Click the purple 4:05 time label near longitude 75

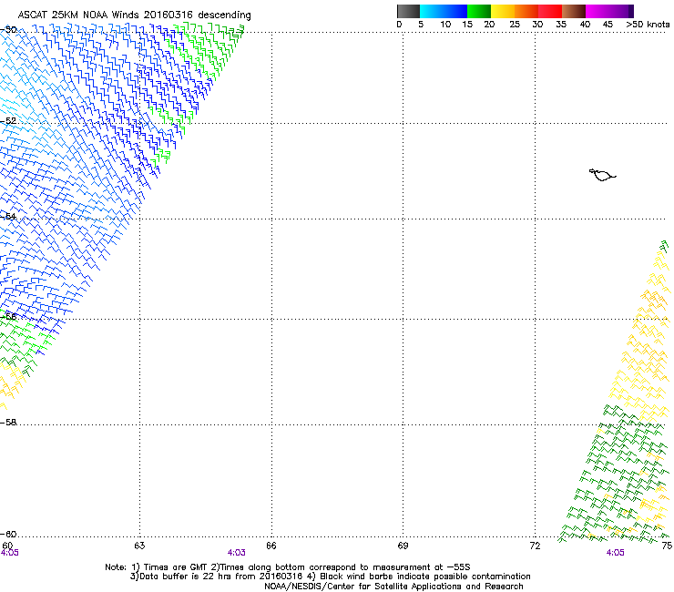[x=615, y=553]
